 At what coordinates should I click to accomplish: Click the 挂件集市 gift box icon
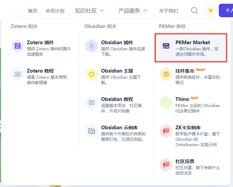click(x=166, y=74)
